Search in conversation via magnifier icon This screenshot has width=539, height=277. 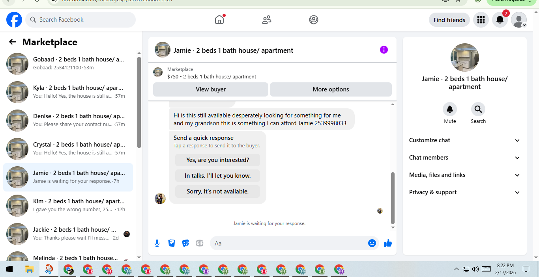[478, 109]
